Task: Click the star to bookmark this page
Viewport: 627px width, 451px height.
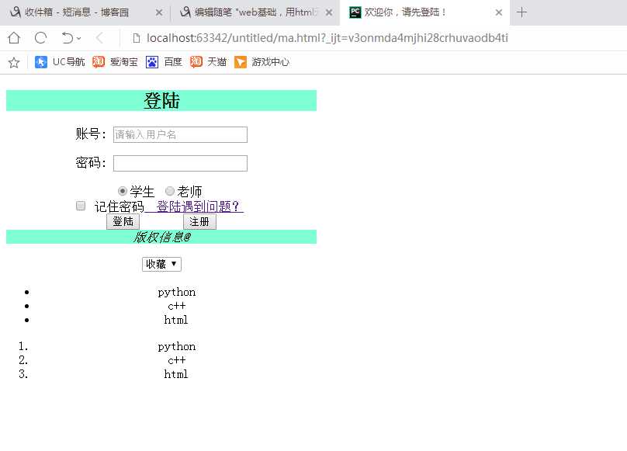Action: click(13, 63)
